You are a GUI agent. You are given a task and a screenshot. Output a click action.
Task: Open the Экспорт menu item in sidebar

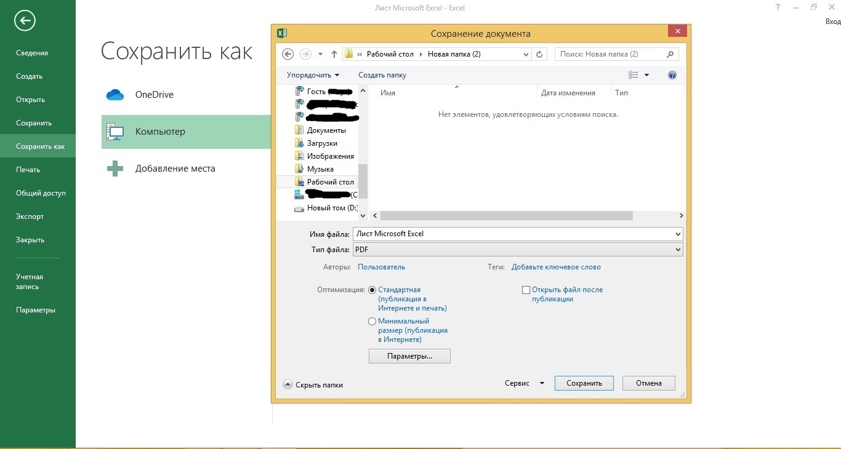pos(30,217)
